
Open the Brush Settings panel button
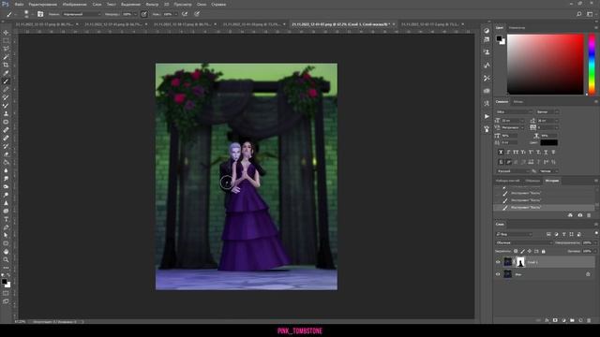coord(40,14)
